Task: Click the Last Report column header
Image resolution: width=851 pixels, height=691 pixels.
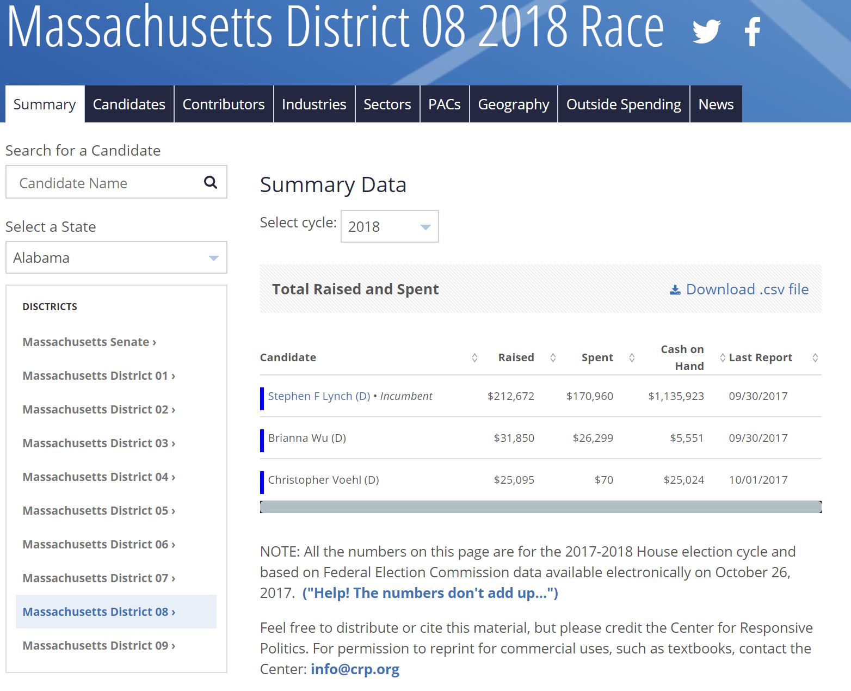Action: tap(761, 357)
